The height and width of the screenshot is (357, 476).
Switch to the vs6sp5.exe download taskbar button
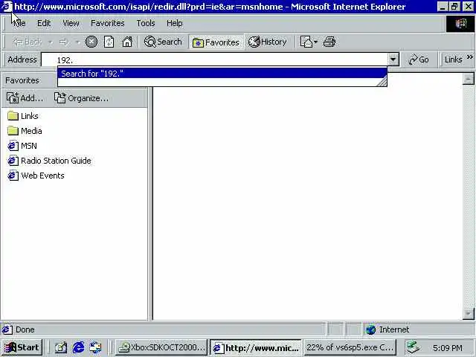point(350,347)
